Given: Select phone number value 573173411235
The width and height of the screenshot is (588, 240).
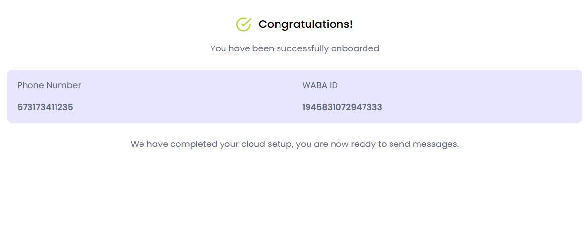Looking at the screenshot, I should [45, 107].
